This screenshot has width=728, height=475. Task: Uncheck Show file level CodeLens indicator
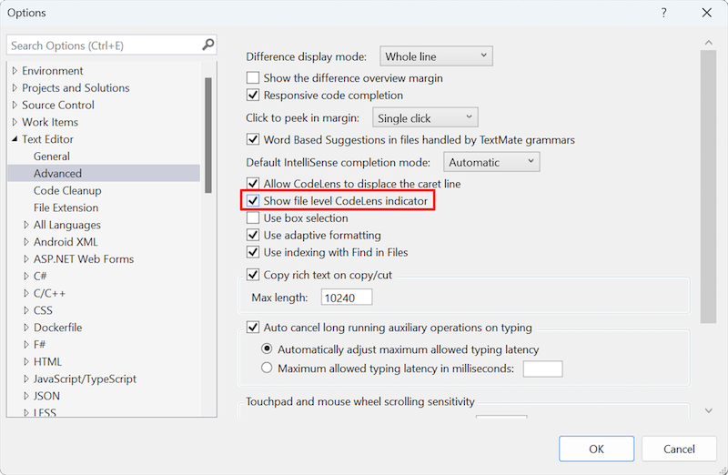click(253, 200)
